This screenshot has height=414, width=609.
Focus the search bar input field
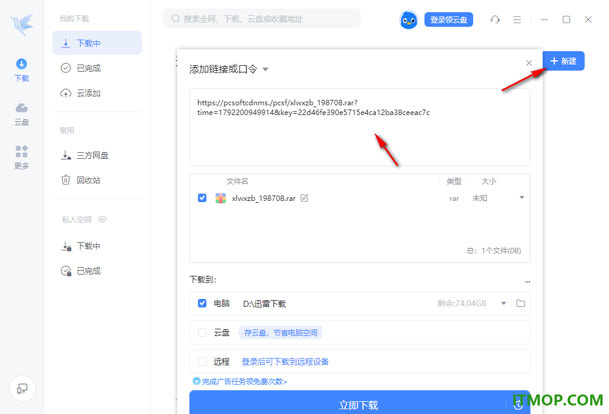click(262, 19)
